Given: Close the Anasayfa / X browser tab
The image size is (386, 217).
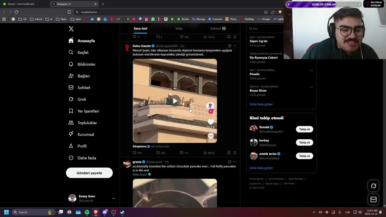Looking at the screenshot, I should [96, 4].
